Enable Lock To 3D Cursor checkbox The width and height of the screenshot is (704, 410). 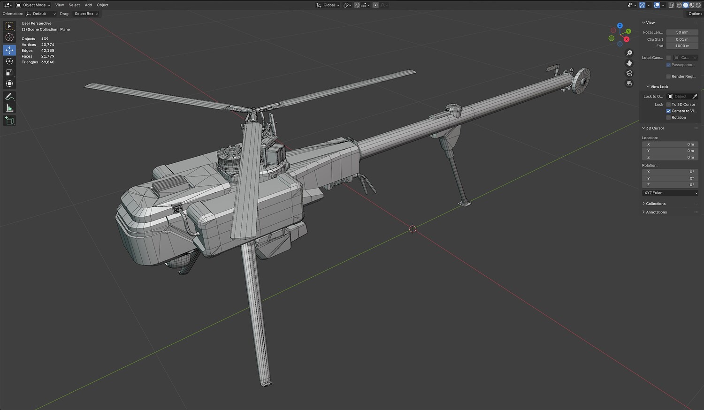pyautogui.click(x=668, y=105)
